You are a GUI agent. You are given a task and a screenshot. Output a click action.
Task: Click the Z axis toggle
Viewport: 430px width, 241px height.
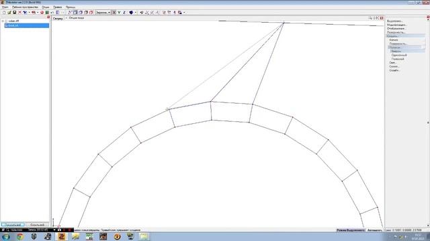click(x=124, y=13)
